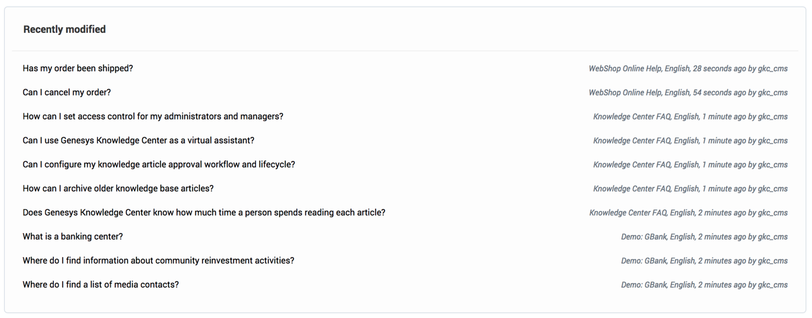The height and width of the screenshot is (318, 812).
Task: Click metadata beside the access control article
Action: click(x=690, y=116)
